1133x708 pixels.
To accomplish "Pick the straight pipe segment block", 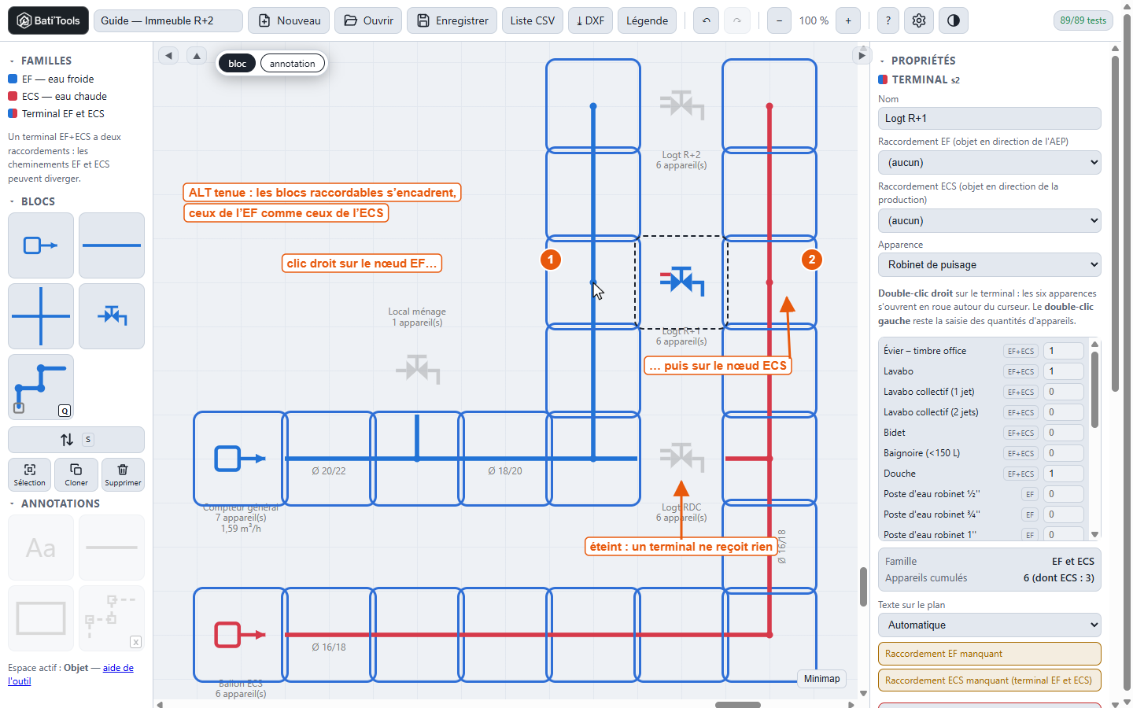I will tap(112, 245).
